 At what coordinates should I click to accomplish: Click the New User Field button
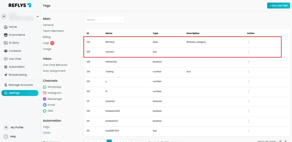click(278, 6)
